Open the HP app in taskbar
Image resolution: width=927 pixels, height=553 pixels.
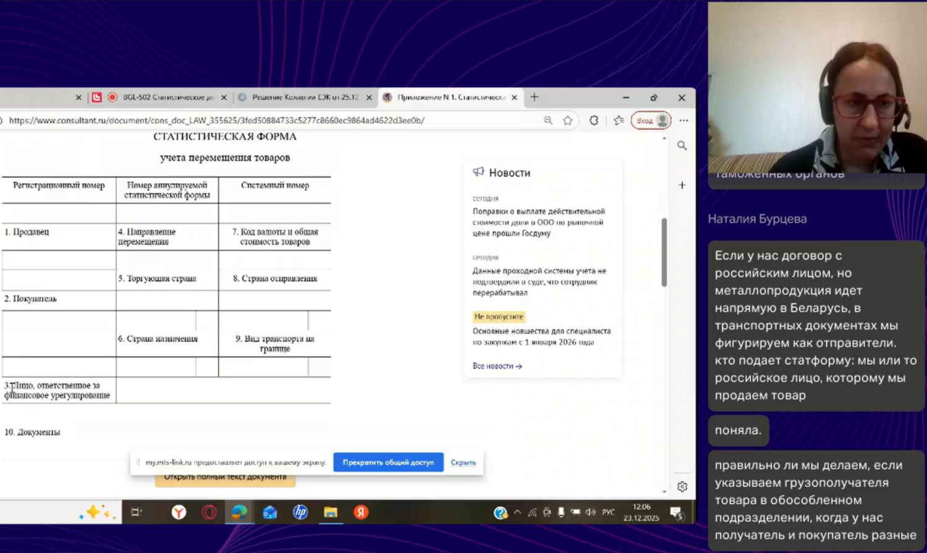tap(300, 512)
